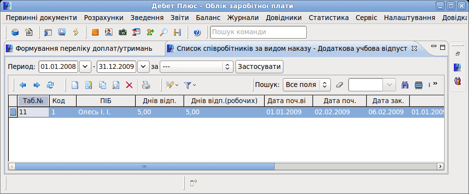Open the 'за' combo box showing ---

pyautogui.click(x=196, y=66)
